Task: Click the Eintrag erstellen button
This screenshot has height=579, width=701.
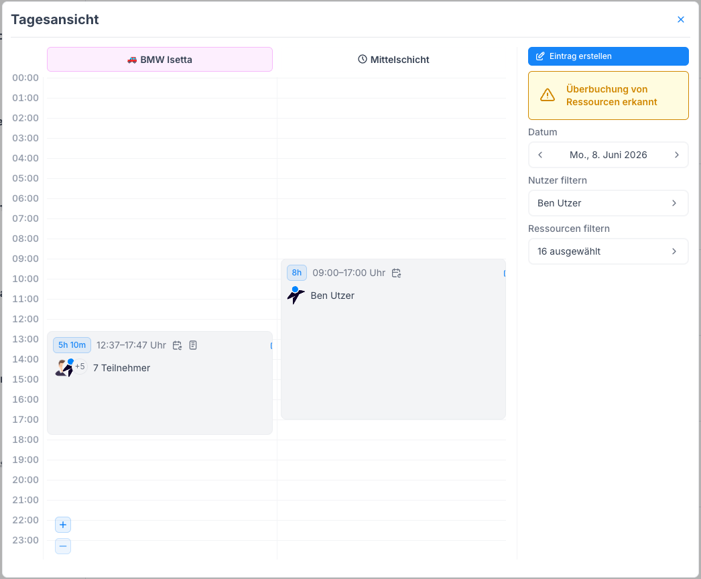Action: [x=608, y=56]
